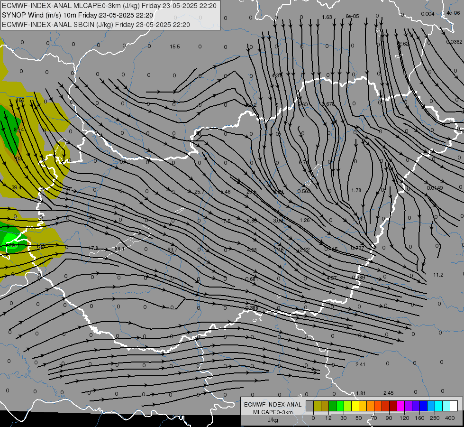464x427 pixels.
Task: Click the map value 1.33
Action: pos(40,247)
